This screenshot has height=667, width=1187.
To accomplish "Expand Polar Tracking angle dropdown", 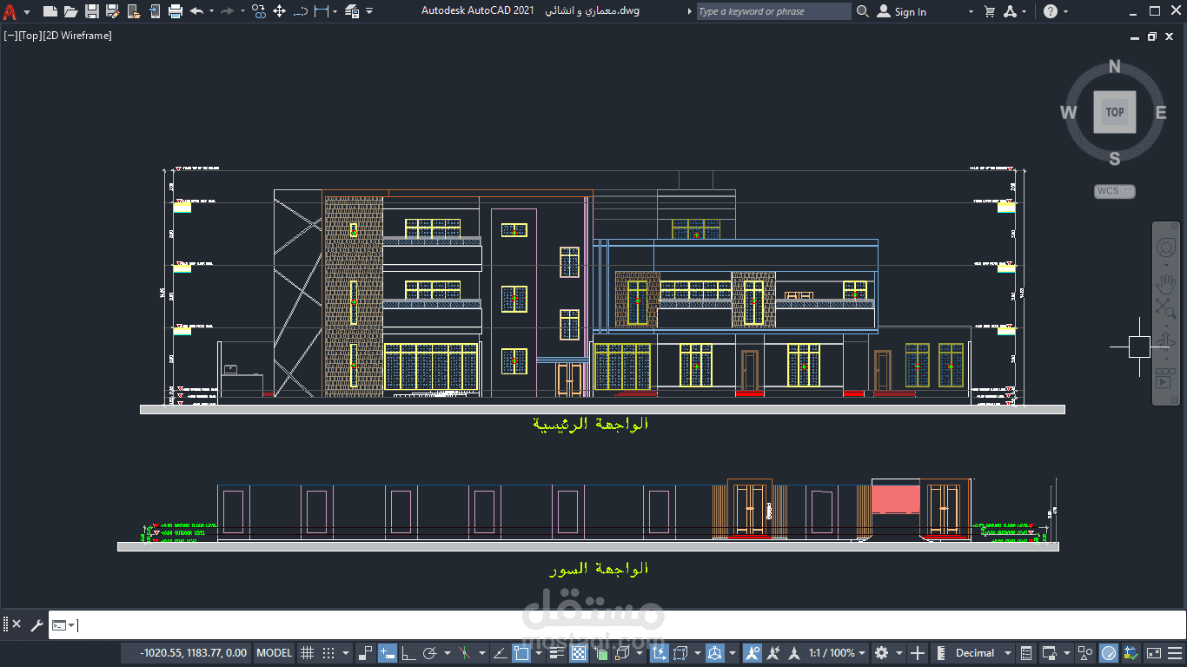I will click(447, 652).
